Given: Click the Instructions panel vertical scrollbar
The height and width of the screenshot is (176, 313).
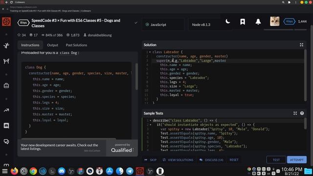Looking at the screenshot, I should click(136, 77).
